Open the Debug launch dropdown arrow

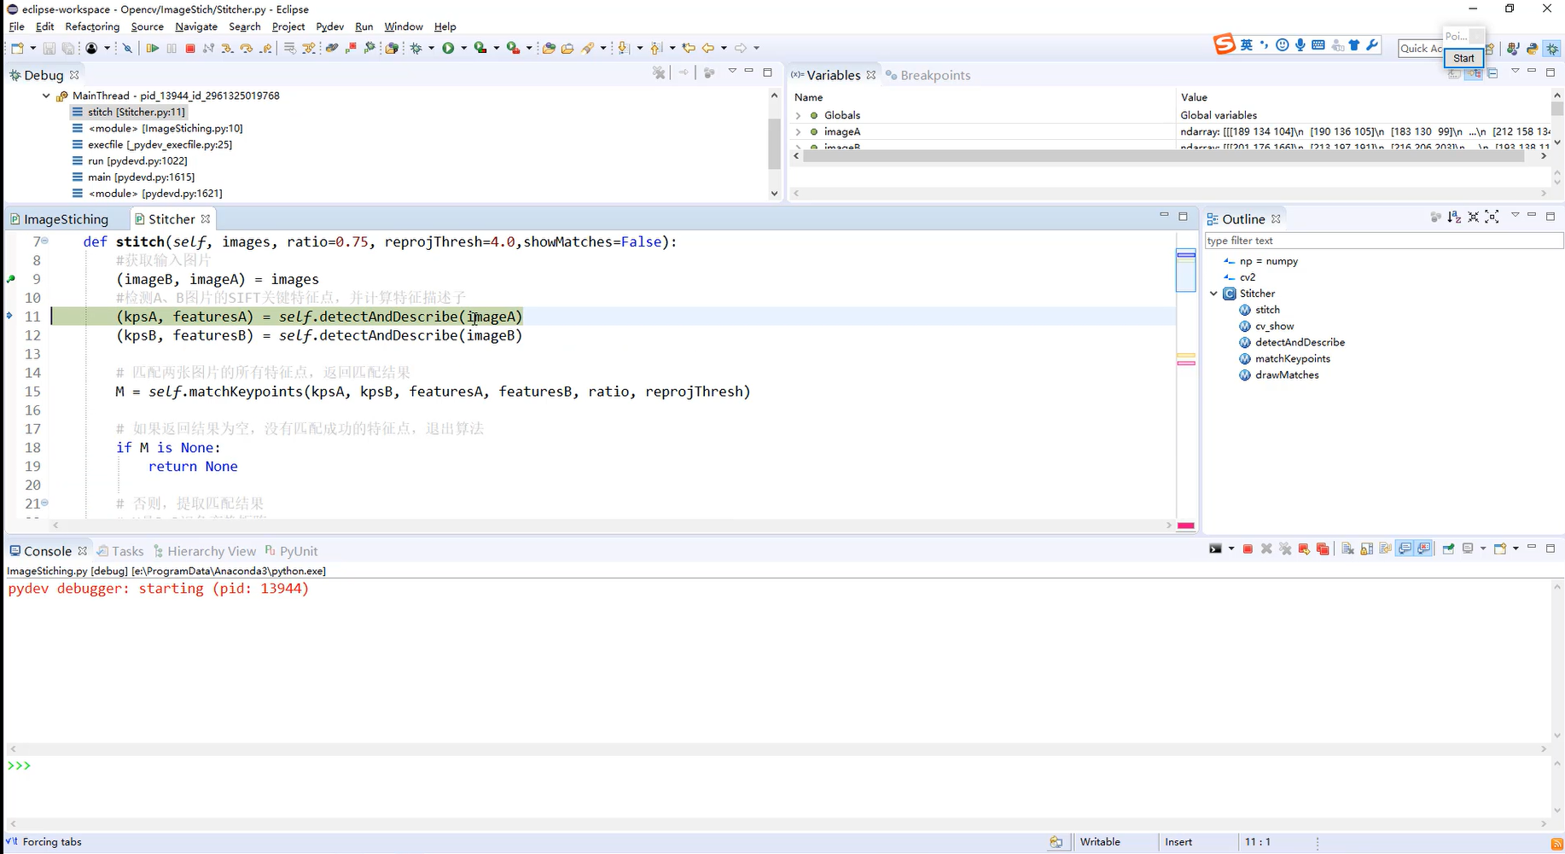click(x=431, y=49)
